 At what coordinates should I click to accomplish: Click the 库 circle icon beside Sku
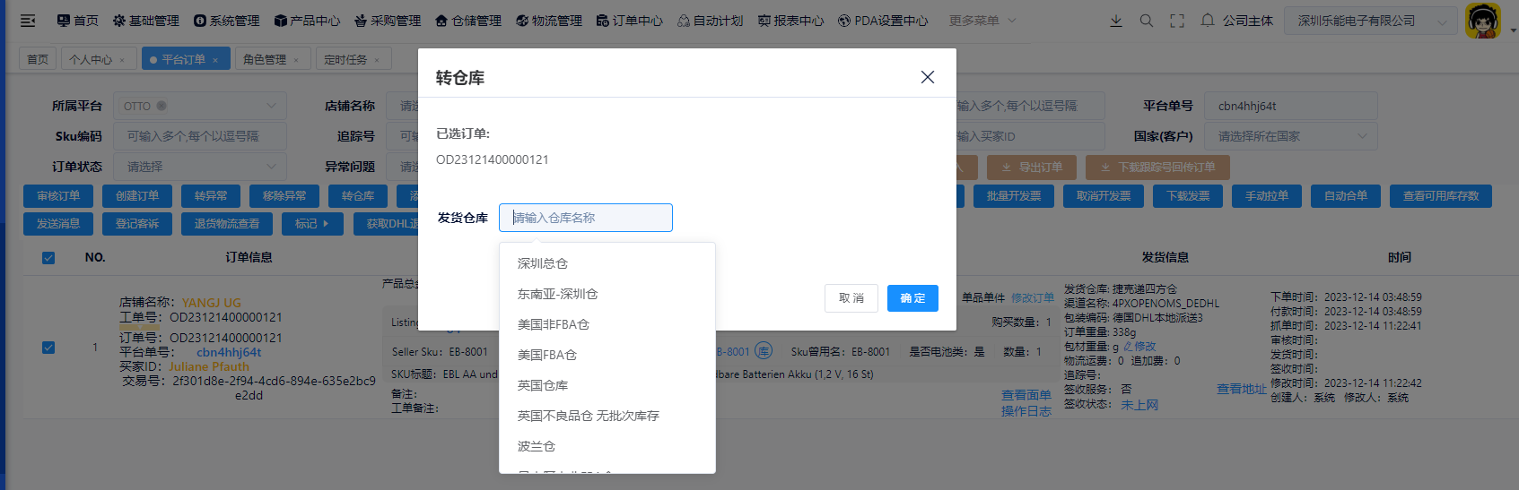click(764, 351)
